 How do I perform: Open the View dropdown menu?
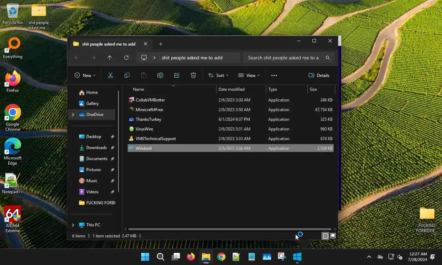249,75
